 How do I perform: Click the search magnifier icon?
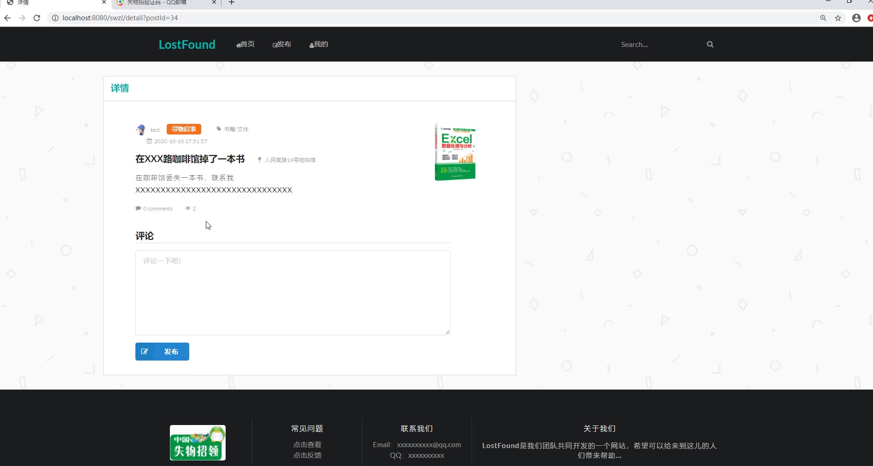pyautogui.click(x=710, y=45)
